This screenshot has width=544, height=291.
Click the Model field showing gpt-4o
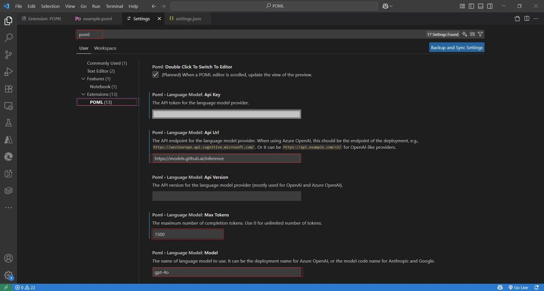point(227,273)
